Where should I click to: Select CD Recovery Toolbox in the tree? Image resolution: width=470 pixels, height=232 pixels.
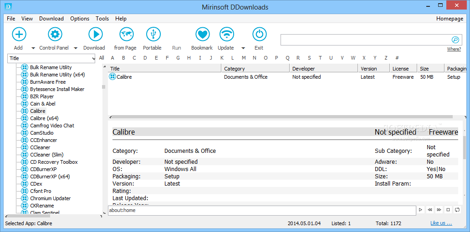click(x=54, y=162)
